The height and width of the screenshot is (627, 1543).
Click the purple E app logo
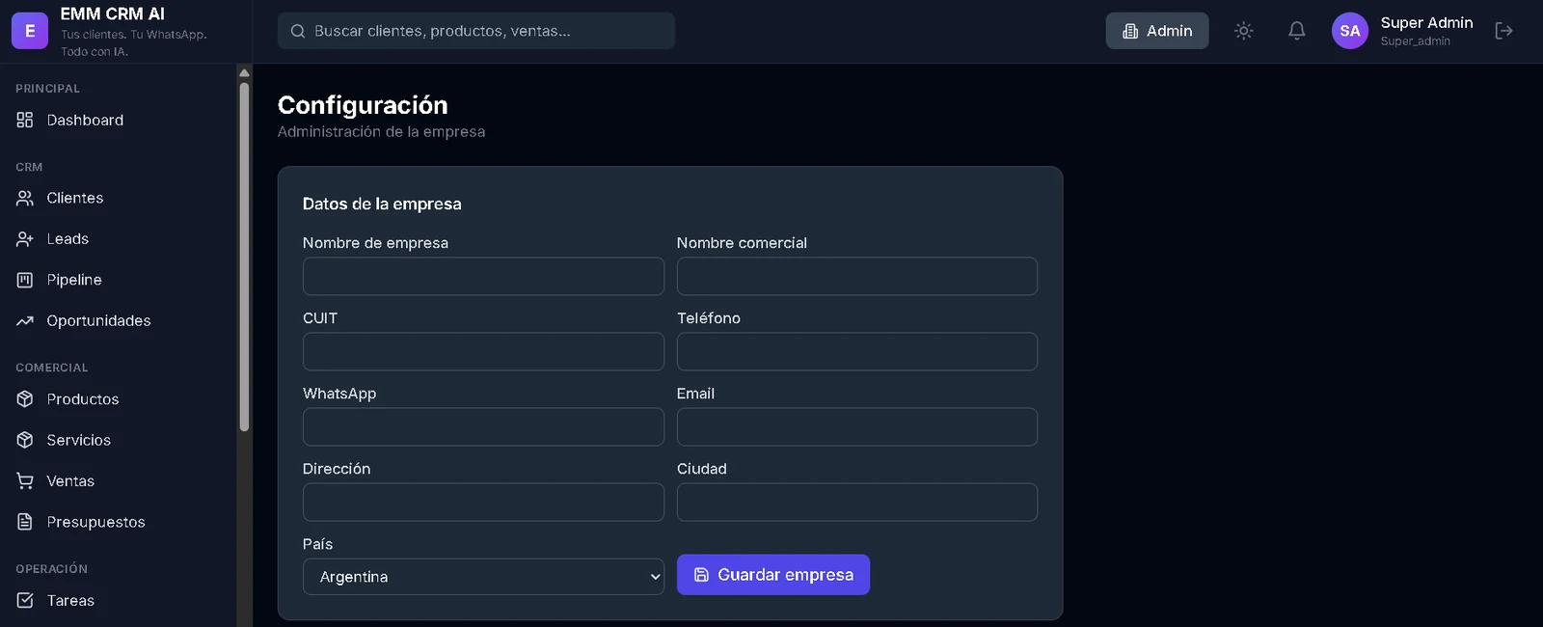click(30, 31)
